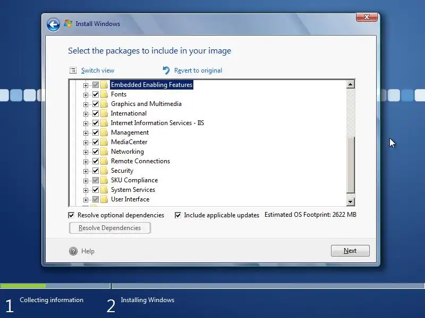Screen dimensions: 425x318
Task: Click the SKU Compliance folder icon
Action: [x=104, y=180]
